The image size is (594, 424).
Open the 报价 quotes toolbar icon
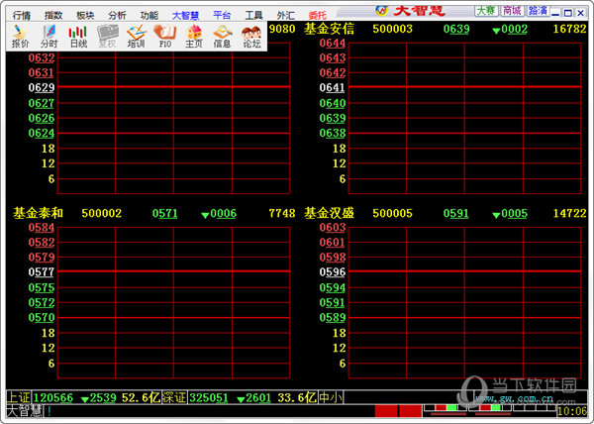point(20,37)
